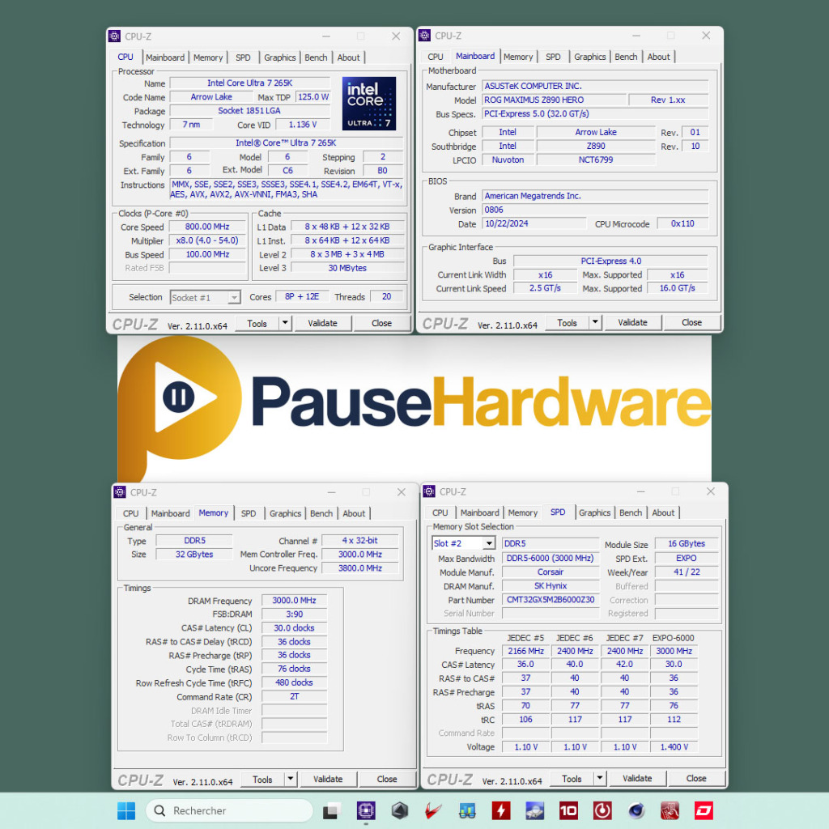Click the Max Bandwidth DDR5-6000 (3000 MHz)
The image size is (829, 829).
551,559
